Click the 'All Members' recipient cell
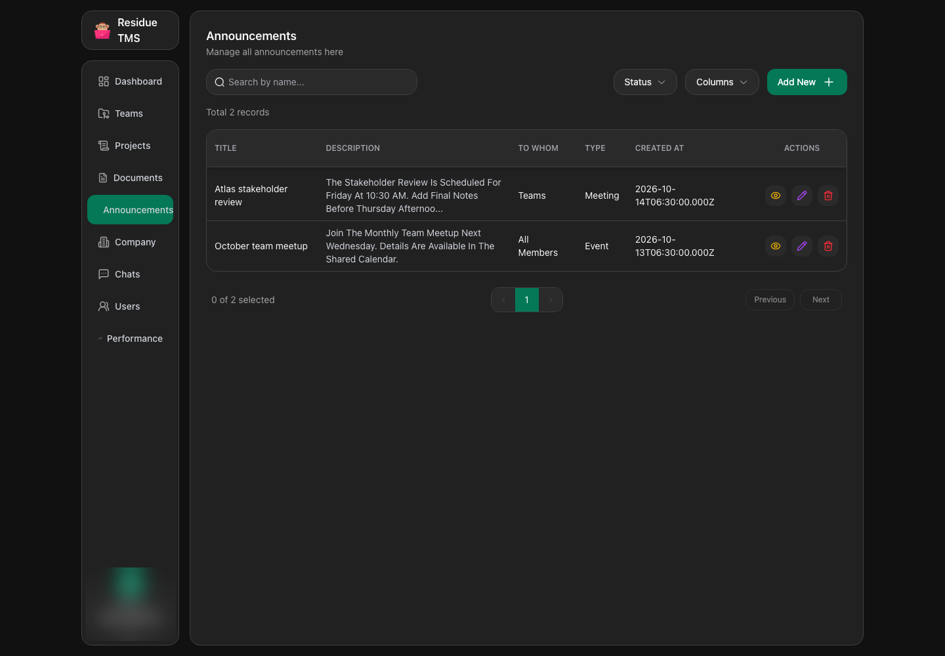The height and width of the screenshot is (656, 945). 538,246
